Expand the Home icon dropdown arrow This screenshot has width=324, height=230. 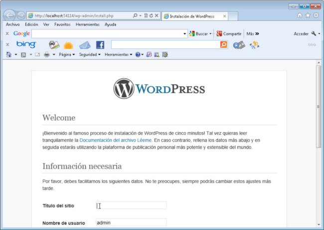coord(16,54)
